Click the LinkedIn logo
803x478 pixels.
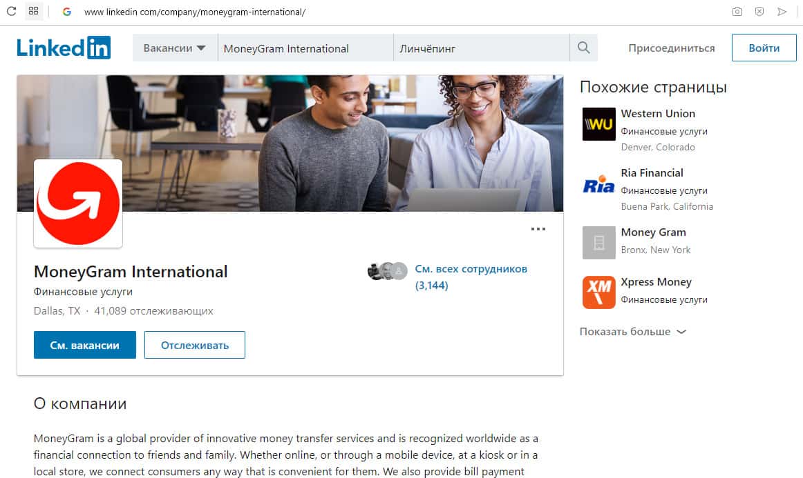[x=64, y=48]
